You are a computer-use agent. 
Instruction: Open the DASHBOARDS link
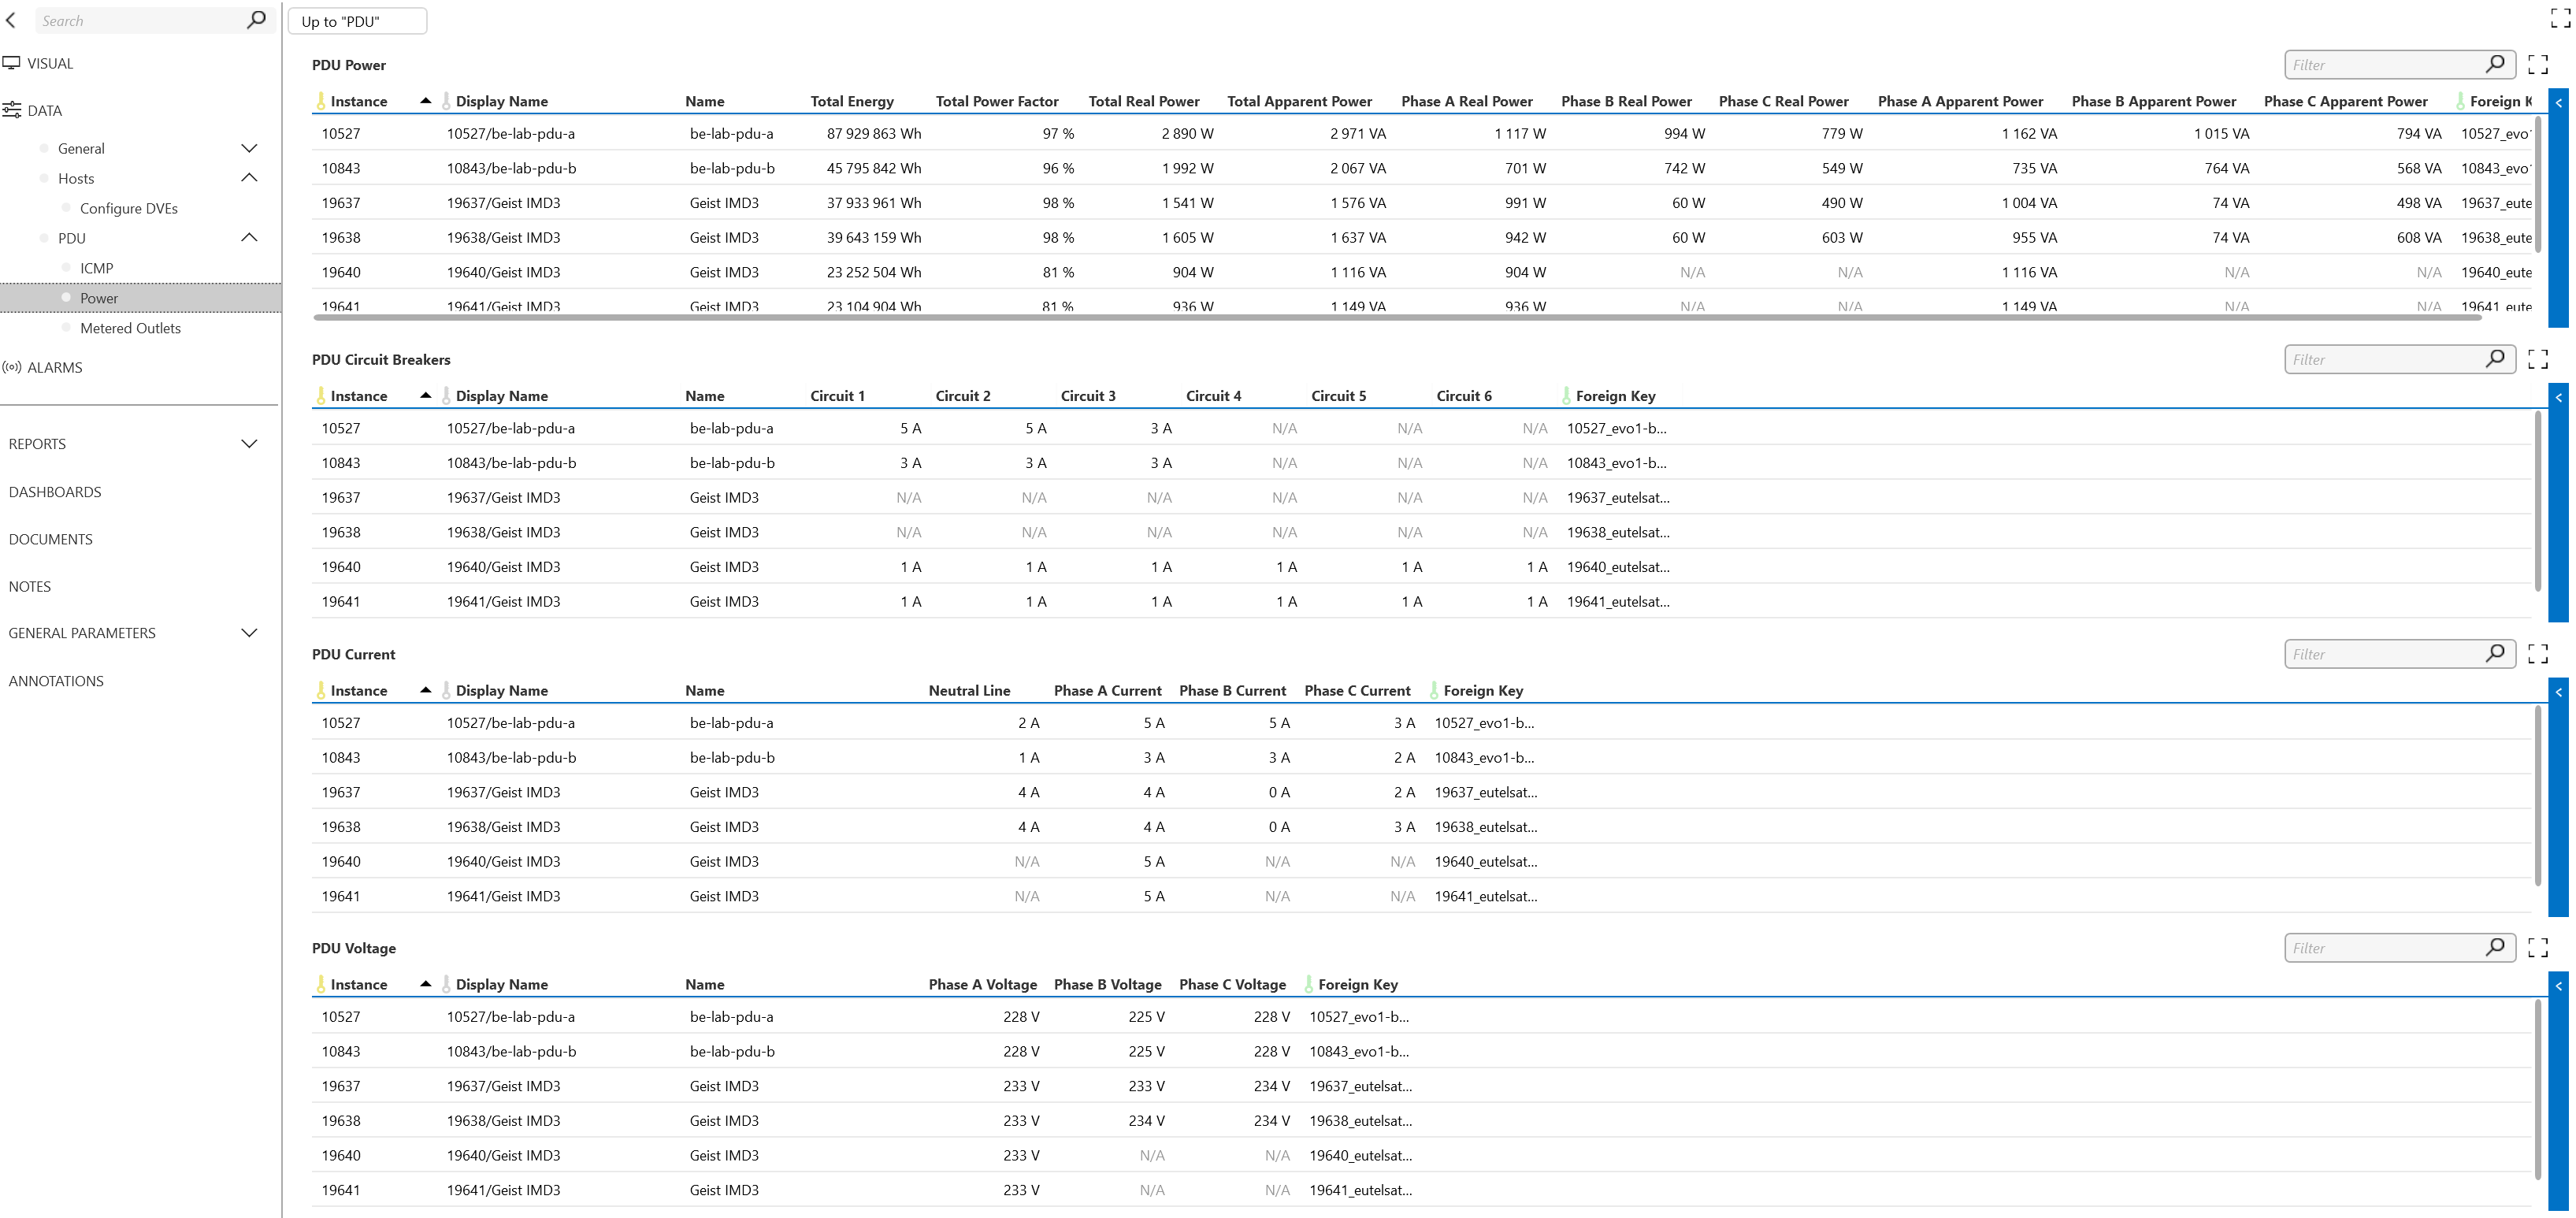click(x=55, y=491)
